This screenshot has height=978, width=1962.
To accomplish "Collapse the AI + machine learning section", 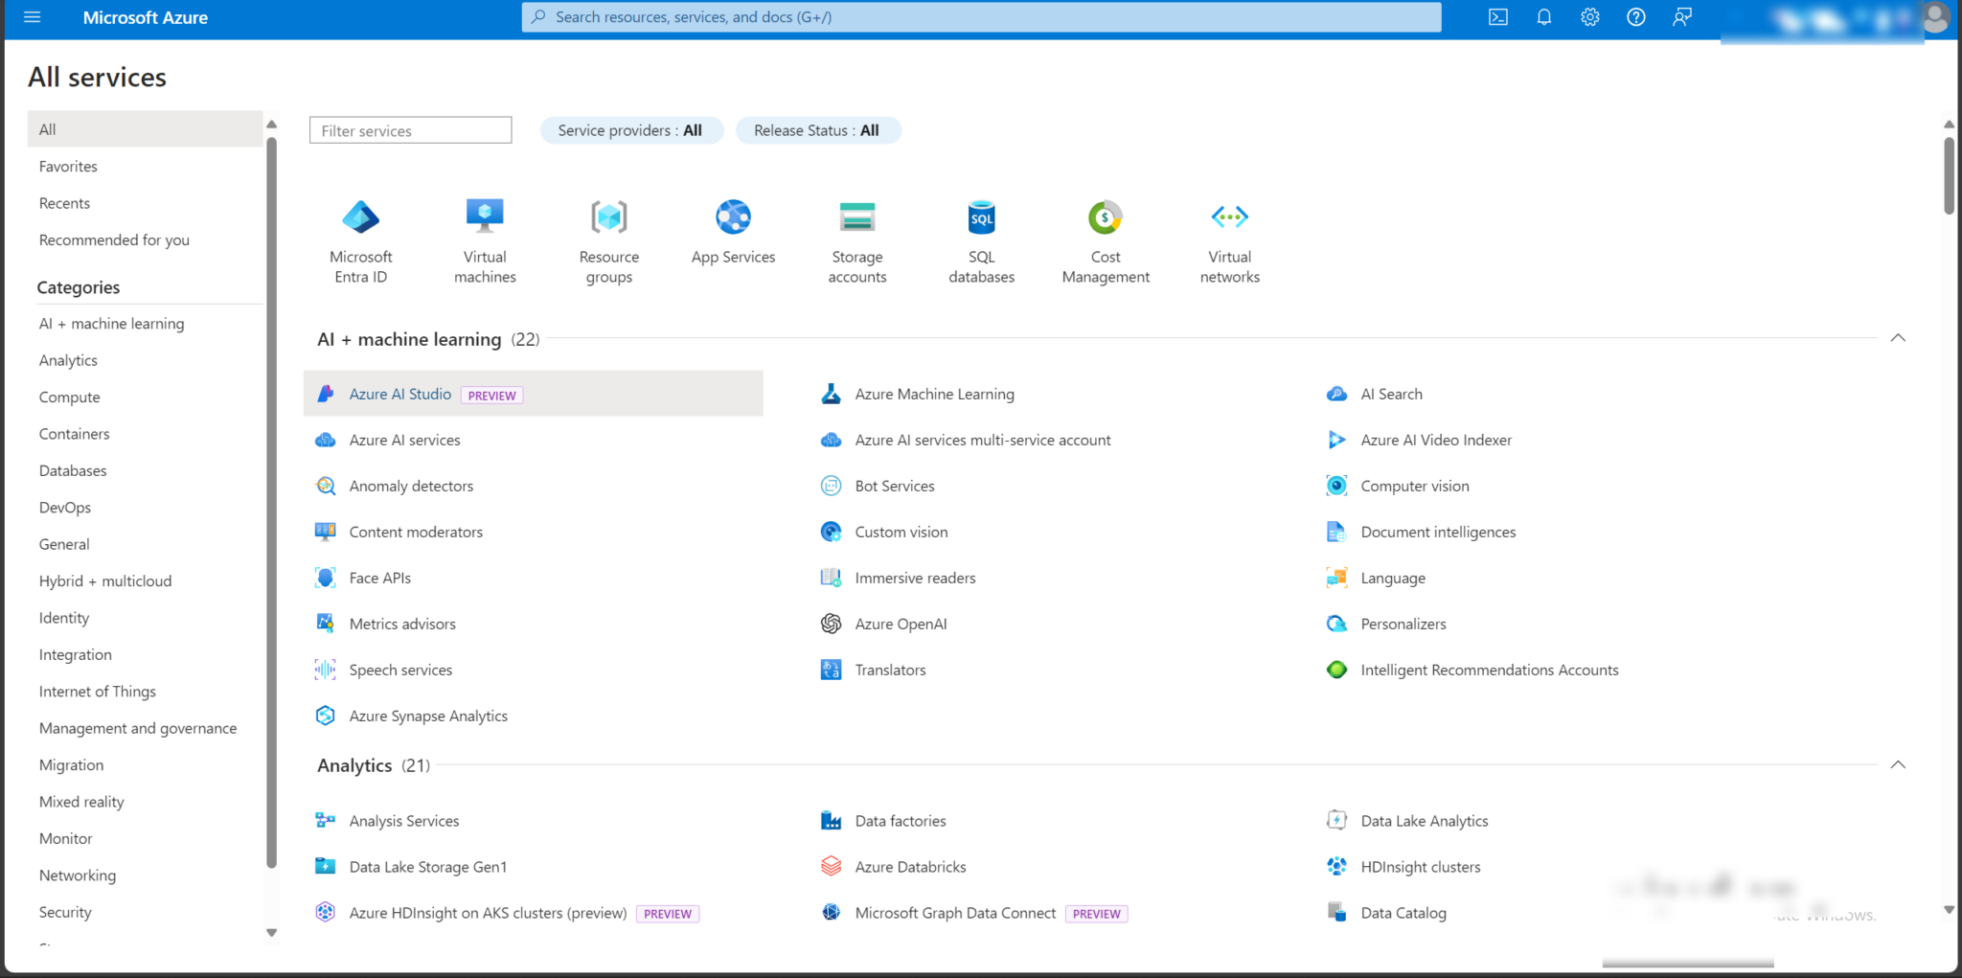I will 1898,337.
